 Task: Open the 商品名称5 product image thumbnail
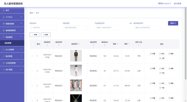click(x=76, y=56)
